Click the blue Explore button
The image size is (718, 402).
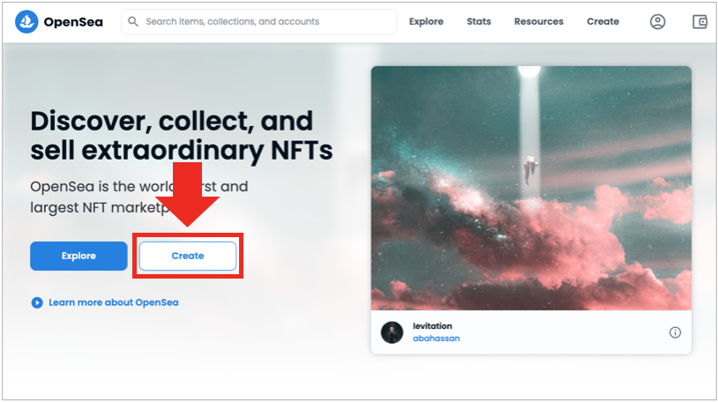coord(79,256)
